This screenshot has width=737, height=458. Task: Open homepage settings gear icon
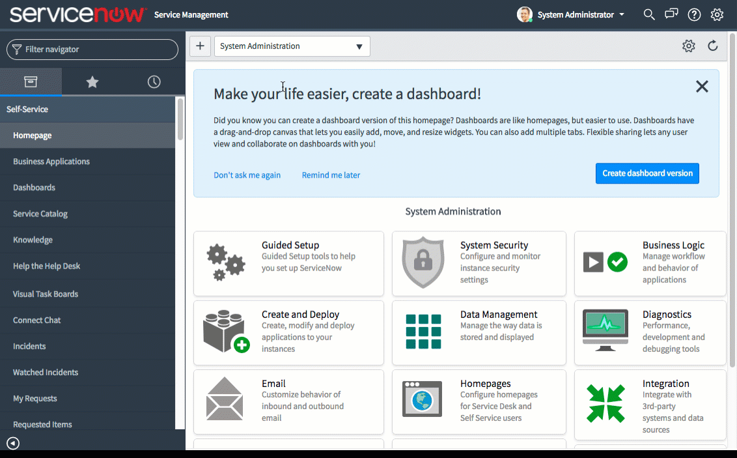(689, 46)
